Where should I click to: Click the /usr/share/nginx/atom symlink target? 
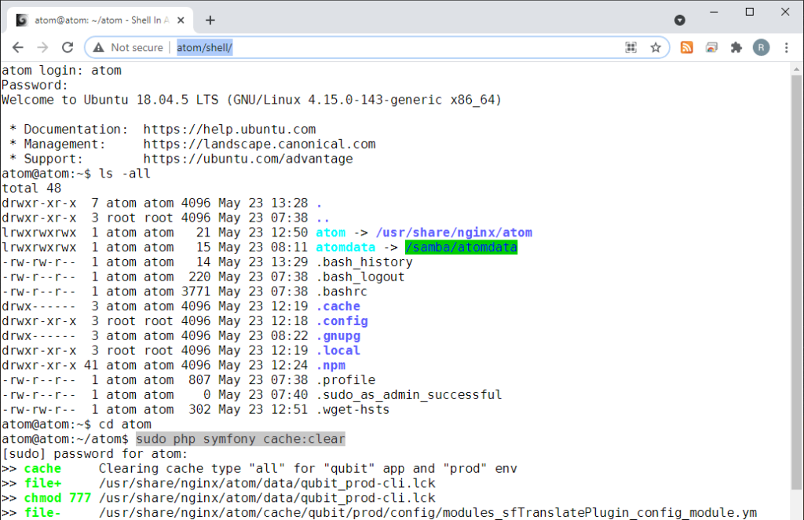pos(454,233)
